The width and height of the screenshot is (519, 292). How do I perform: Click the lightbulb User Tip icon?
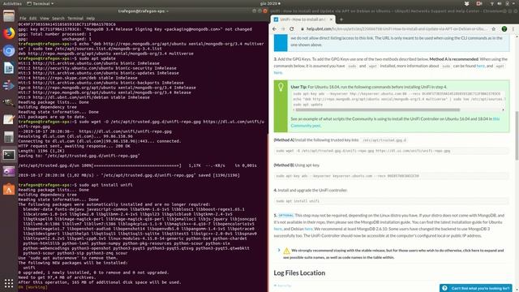tap(281, 87)
